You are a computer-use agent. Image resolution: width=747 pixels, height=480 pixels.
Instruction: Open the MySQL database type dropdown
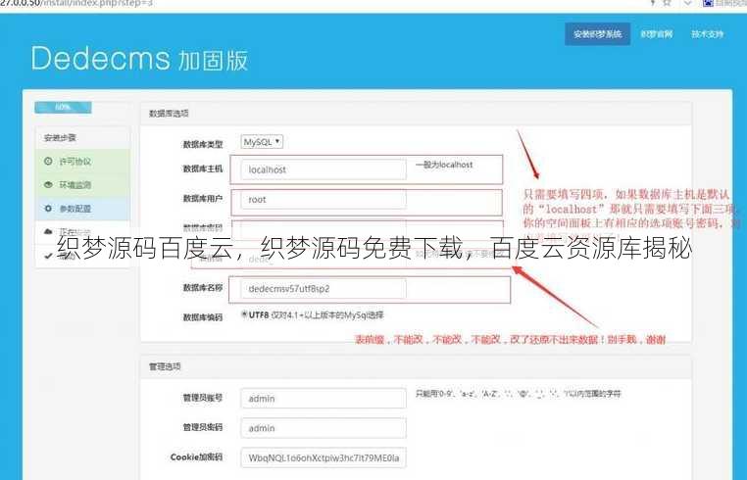click(262, 142)
